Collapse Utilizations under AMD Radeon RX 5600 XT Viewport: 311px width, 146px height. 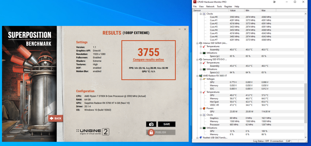201,128
